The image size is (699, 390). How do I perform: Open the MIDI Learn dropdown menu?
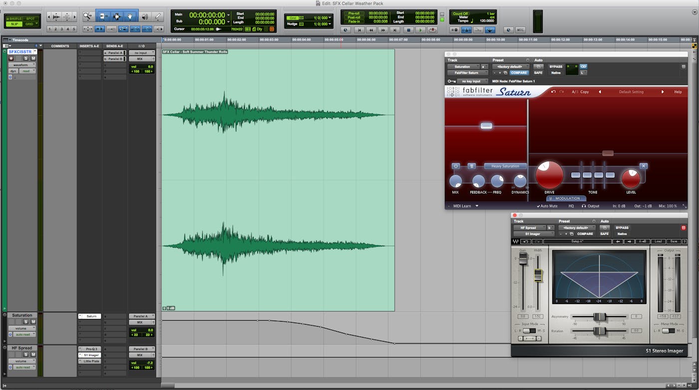pos(466,206)
